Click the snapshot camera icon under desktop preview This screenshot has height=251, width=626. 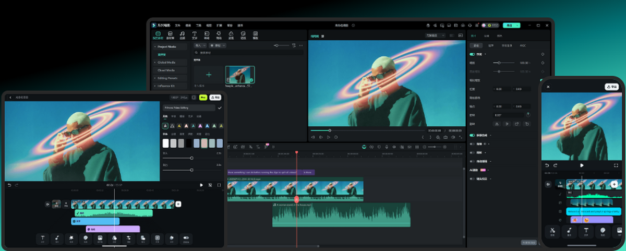pyautogui.click(x=445, y=137)
